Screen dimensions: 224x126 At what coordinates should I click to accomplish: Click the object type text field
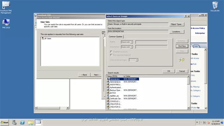coord(138,24)
